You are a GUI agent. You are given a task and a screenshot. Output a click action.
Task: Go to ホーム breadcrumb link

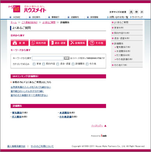pyautogui.click(x=14, y=23)
